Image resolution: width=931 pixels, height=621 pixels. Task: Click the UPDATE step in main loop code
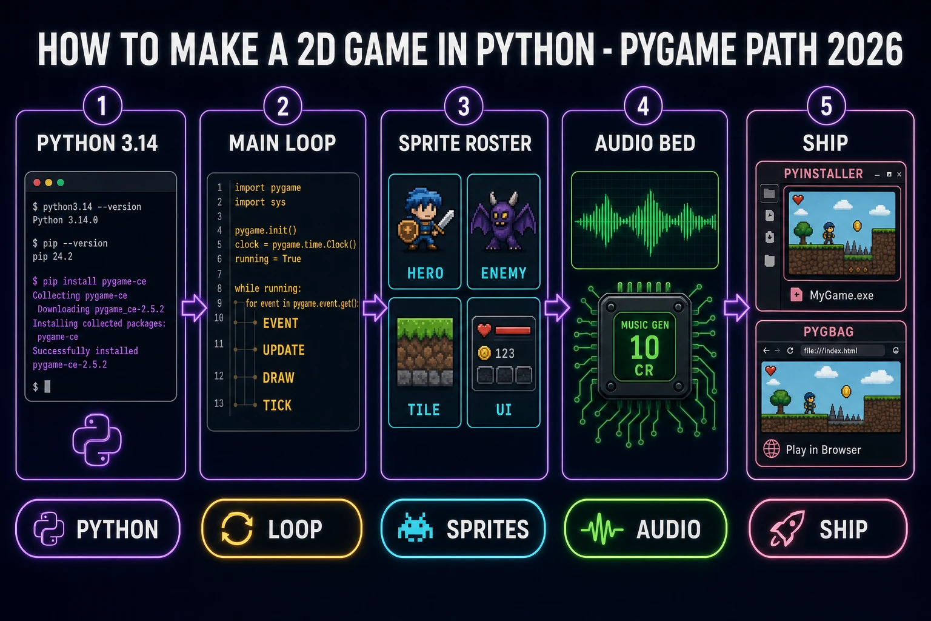click(284, 350)
